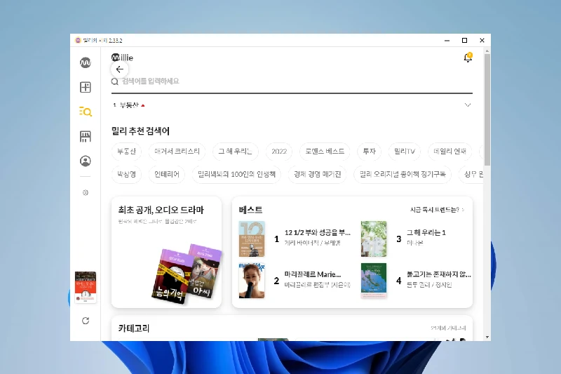This screenshot has height=374, width=561.
Task: Open title 마리끌레르 Marie...
Action: pos(313,274)
